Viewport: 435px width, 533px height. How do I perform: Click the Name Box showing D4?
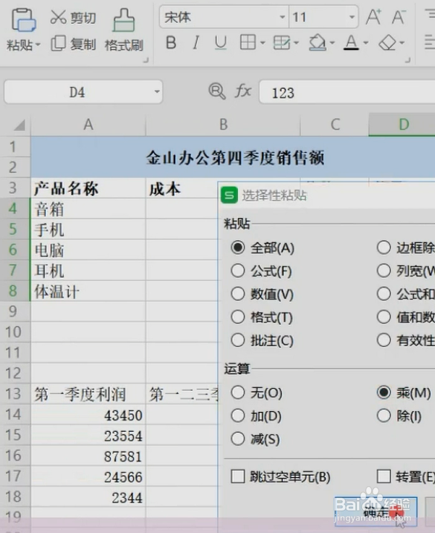(77, 92)
